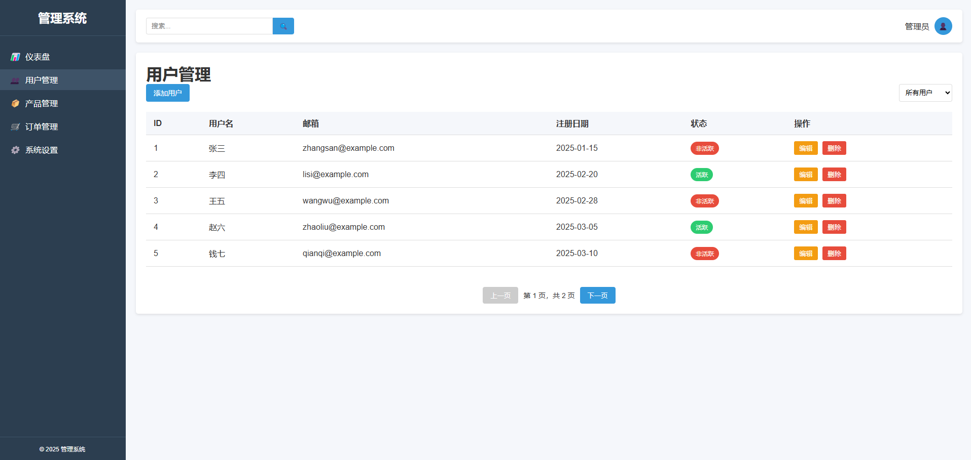Click the system settings gear icon
This screenshot has width=971, height=460.
pyautogui.click(x=15, y=150)
